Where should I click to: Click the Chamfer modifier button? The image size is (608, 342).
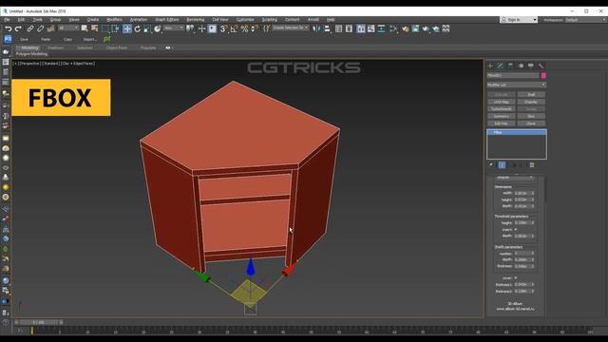click(531, 102)
